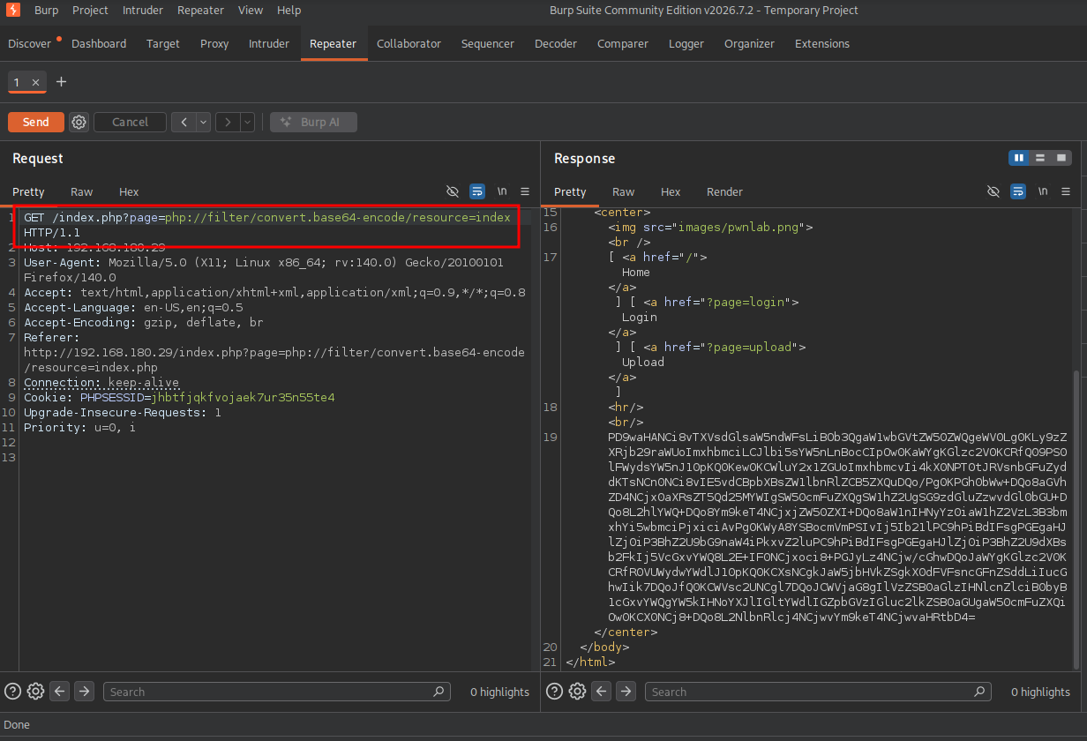1087x741 pixels.
Task: Go to next Response search match
Action: tap(626, 691)
